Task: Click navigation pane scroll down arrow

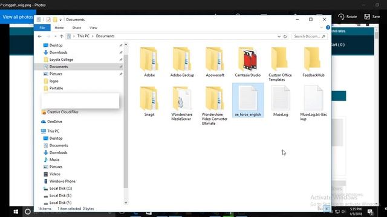Action: [126, 203]
